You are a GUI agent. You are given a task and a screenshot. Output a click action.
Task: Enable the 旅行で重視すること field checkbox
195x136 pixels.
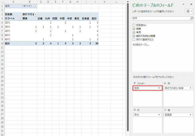pos(134,39)
